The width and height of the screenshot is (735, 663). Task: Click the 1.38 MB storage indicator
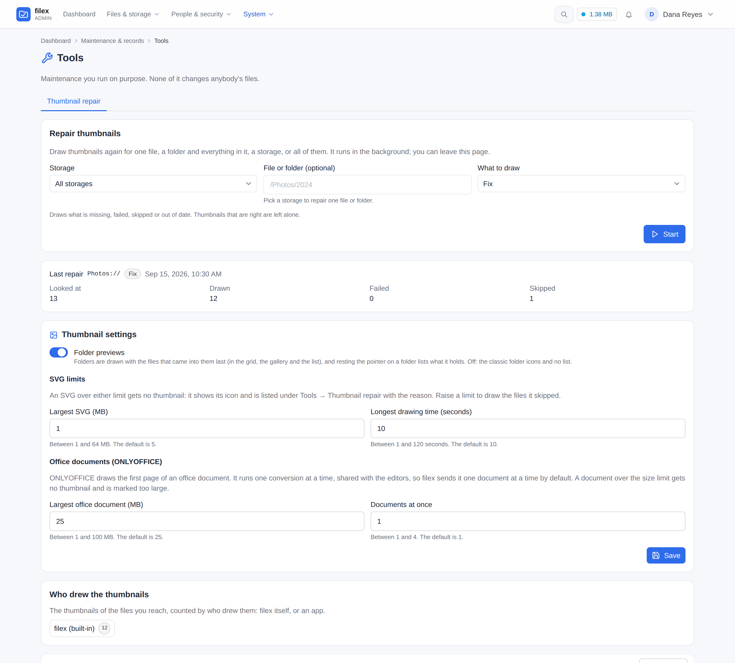597,14
